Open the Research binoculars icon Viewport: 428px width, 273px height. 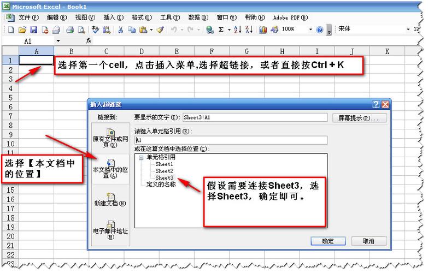coord(107,29)
